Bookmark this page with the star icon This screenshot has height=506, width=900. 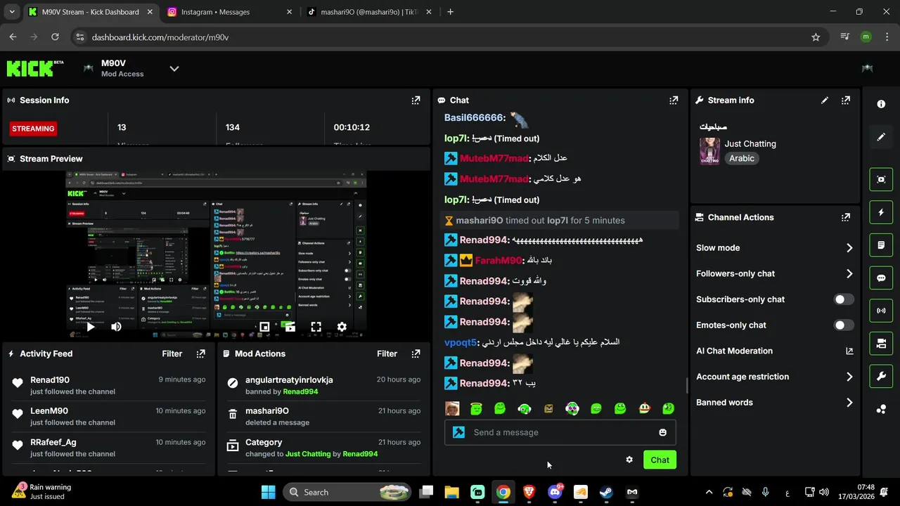pyautogui.click(x=816, y=37)
